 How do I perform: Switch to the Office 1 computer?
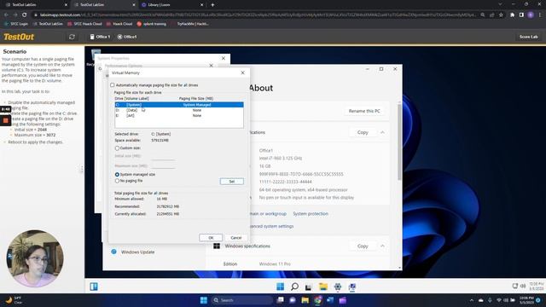100,37
